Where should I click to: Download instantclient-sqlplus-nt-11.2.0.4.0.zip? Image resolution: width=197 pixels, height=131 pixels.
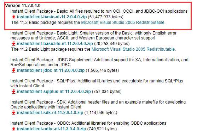pyautogui.click(x=54, y=92)
